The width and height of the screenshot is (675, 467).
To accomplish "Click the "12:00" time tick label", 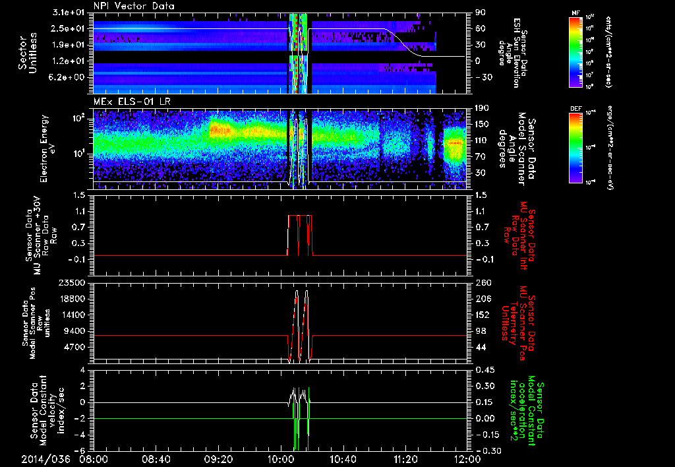I will click(x=466, y=459).
